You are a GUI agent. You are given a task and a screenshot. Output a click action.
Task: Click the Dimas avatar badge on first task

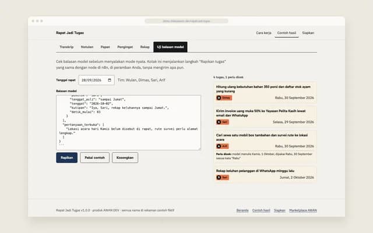pos(224,98)
